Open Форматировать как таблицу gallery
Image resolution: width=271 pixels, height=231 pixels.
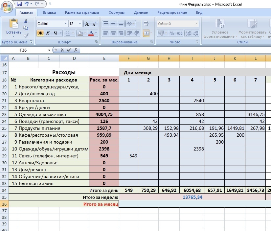click(252, 29)
